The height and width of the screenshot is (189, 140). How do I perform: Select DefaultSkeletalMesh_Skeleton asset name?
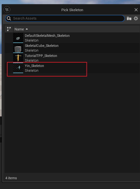47,36
